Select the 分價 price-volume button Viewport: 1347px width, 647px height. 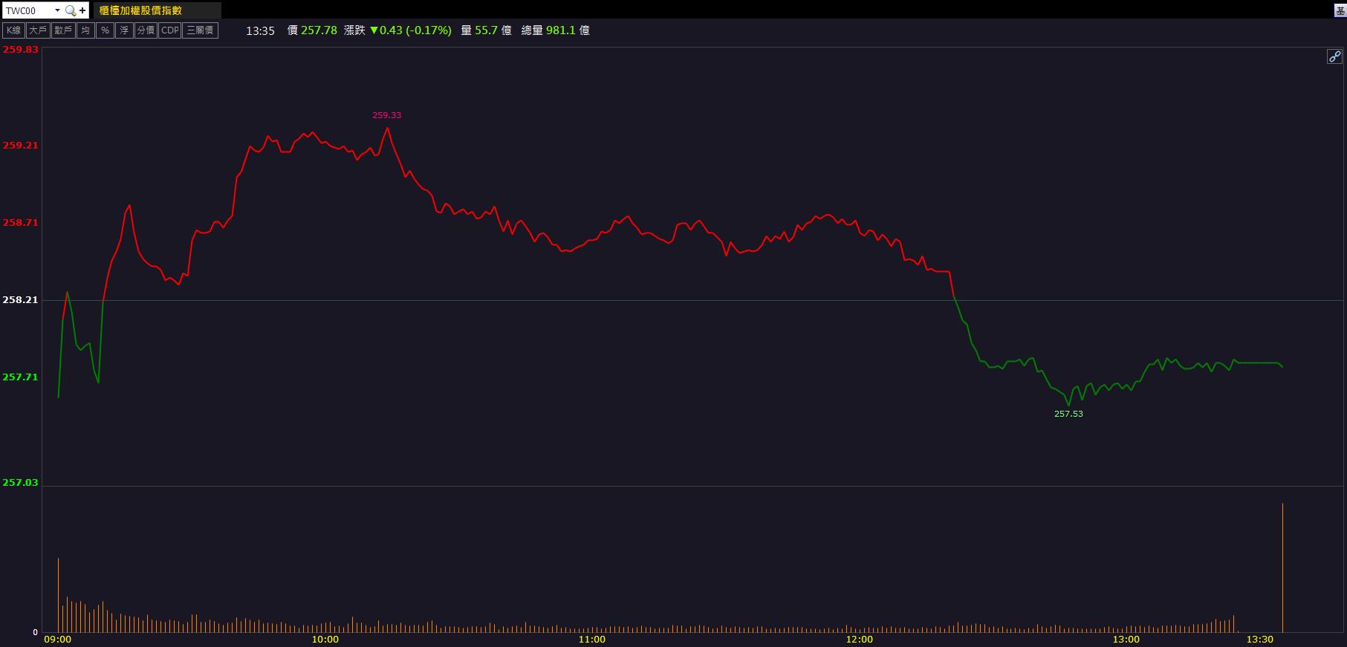(146, 30)
